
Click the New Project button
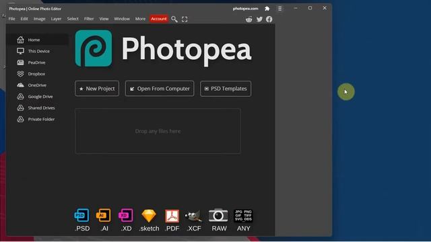coord(97,89)
